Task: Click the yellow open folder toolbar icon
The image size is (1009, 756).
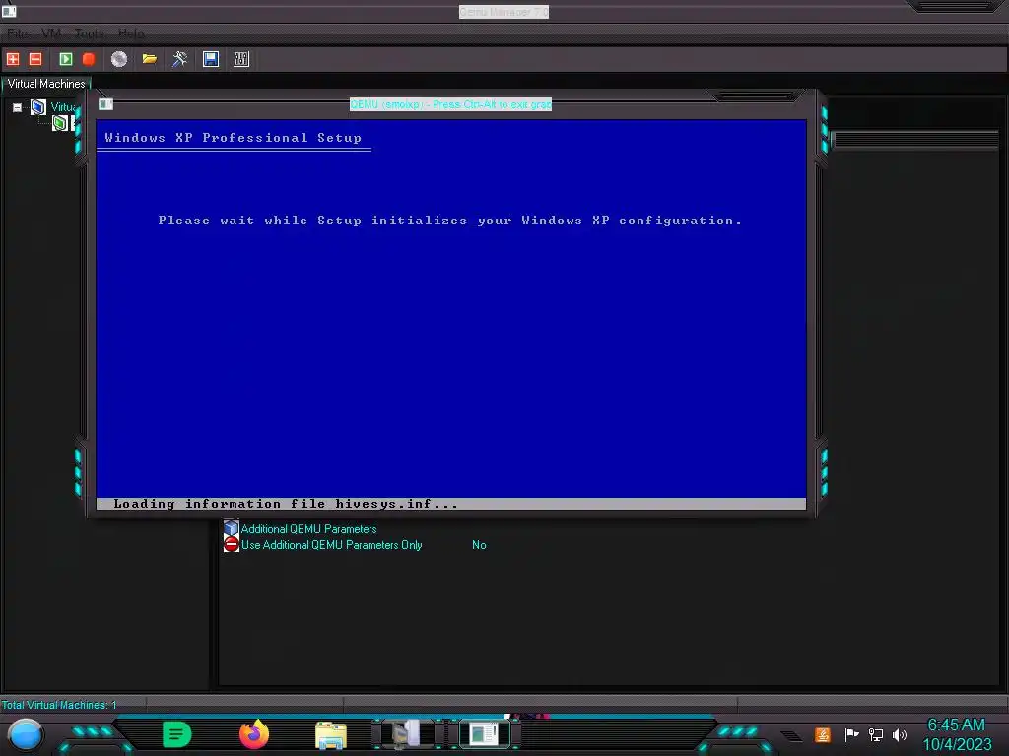Action: coord(150,59)
